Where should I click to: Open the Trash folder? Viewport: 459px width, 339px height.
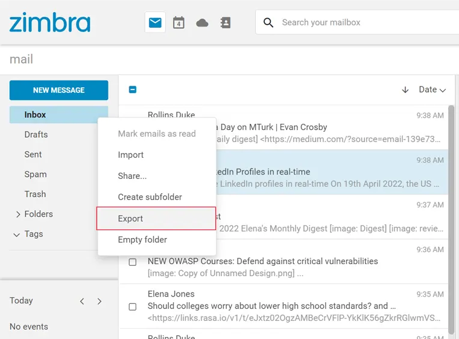[35, 194]
